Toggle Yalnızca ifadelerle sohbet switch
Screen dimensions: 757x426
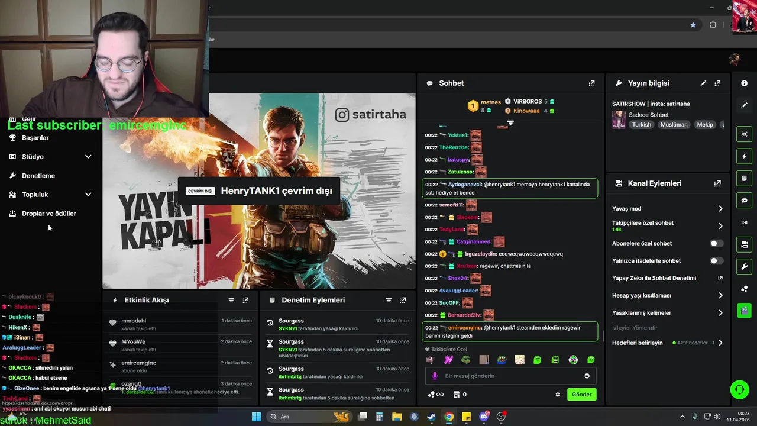(x=716, y=261)
